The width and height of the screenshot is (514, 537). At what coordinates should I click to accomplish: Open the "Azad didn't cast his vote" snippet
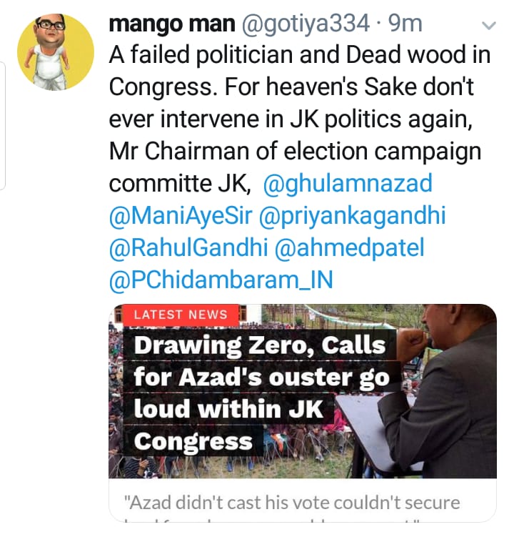pos(293,503)
